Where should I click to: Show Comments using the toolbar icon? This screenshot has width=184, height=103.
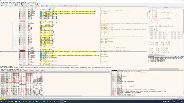[x=25, y=4]
